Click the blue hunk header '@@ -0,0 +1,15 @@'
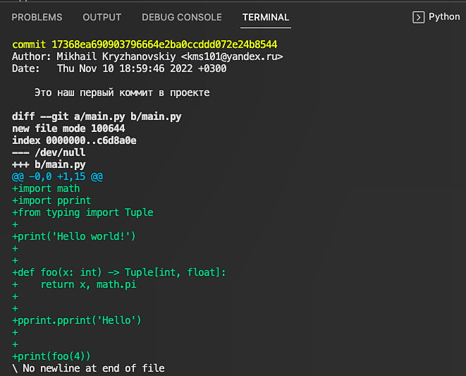This screenshot has height=376, width=466. click(57, 176)
